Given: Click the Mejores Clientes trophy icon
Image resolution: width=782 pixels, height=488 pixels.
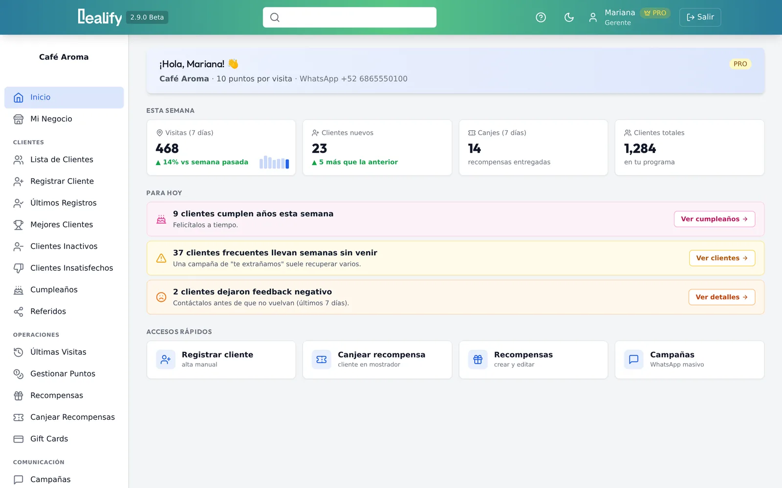Looking at the screenshot, I should coord(19,224).
